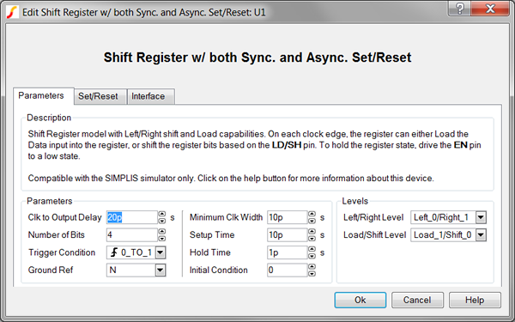Increase Hold Time with up arrow
This screenshot has width=515, height=322.
click(312, 249)
